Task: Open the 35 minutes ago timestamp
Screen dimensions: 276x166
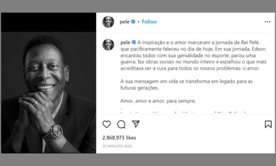Action: pos(117,146)
